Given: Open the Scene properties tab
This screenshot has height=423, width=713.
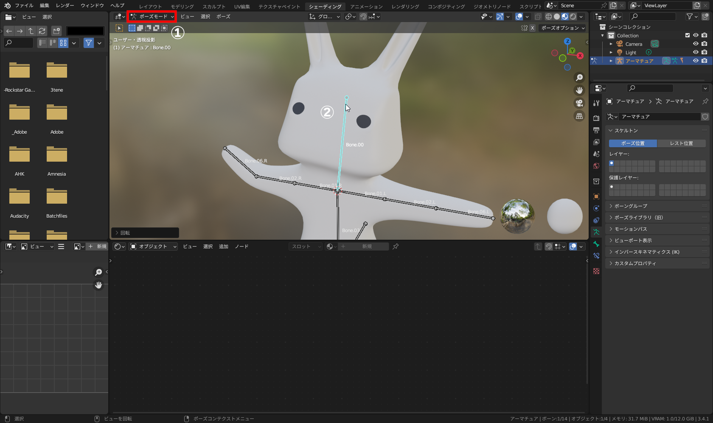Looking at the screenshot, I should tap(596, 154).
